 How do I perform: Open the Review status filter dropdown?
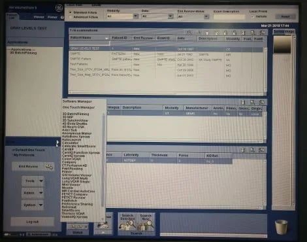click(206, 16)
